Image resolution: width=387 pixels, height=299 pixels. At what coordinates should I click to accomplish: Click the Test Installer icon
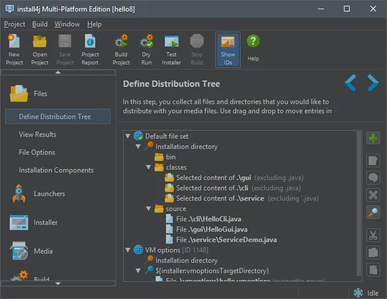click(172, 49)
